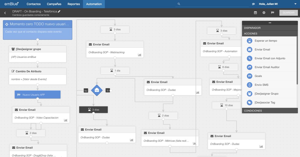The image size is (300, 157).
Task: Open stats chart icon on Métricas email
Action: tap(195, 143)
